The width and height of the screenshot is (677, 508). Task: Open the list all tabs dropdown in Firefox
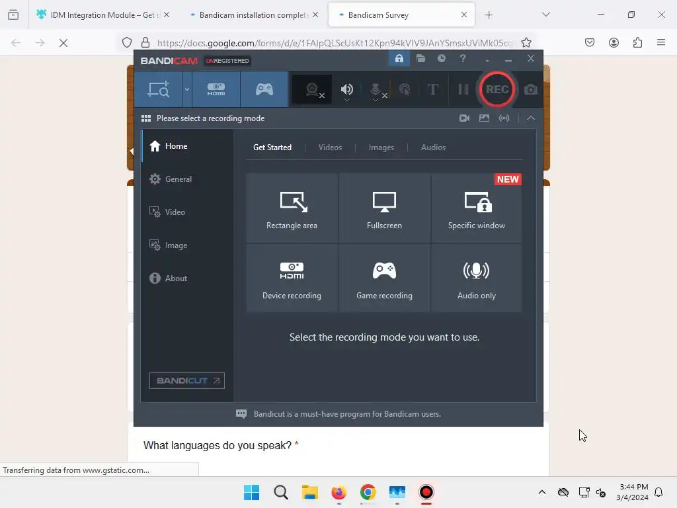point(545,15)
